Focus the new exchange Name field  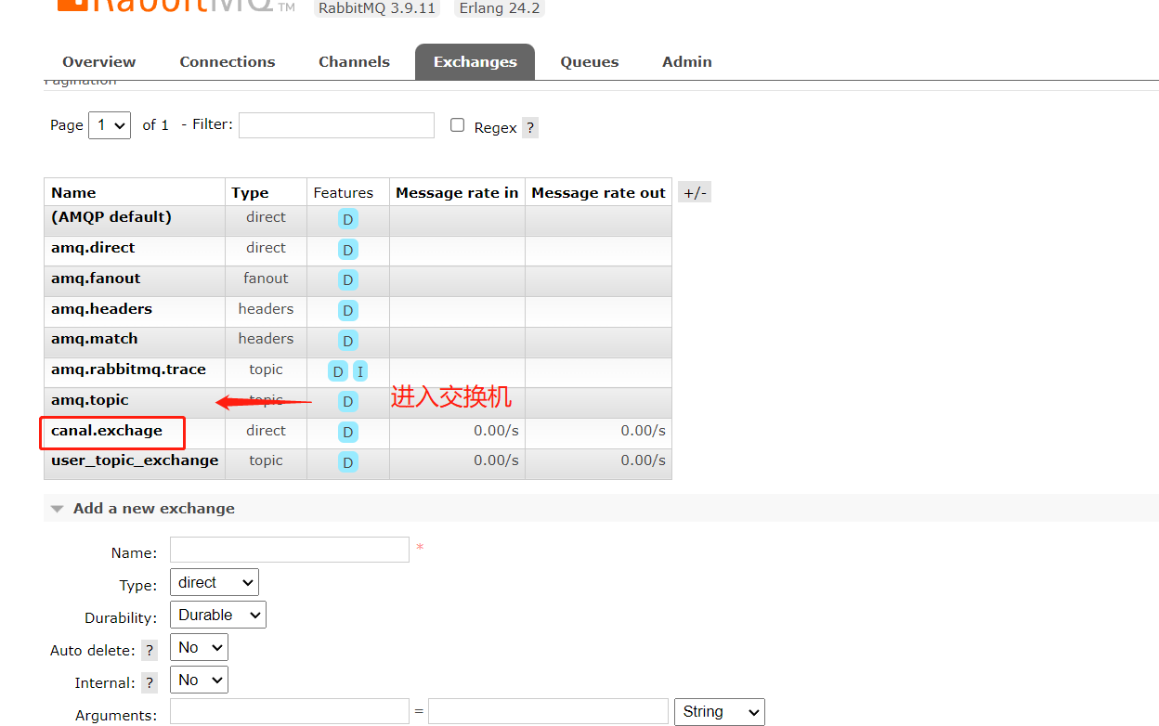pos(290,550)
